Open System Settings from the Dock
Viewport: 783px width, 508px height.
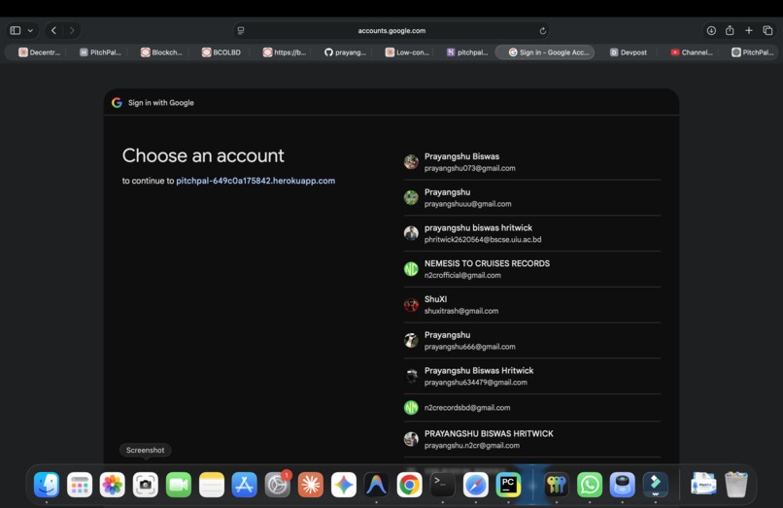(x=277, y=485)
